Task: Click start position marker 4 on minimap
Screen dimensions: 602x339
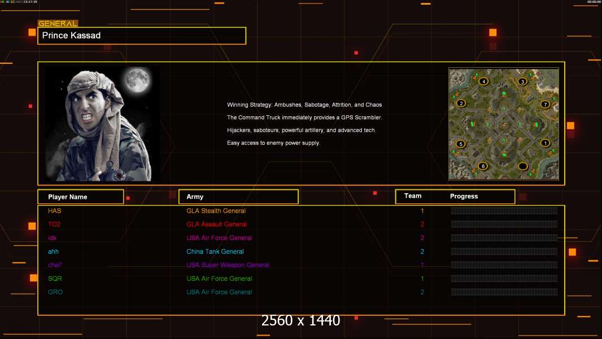Action: coord(484,81)
